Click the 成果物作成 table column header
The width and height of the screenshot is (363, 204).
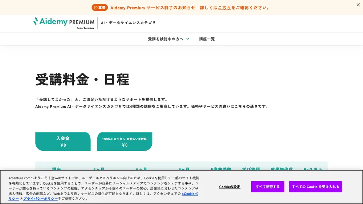tap(282, 169)
